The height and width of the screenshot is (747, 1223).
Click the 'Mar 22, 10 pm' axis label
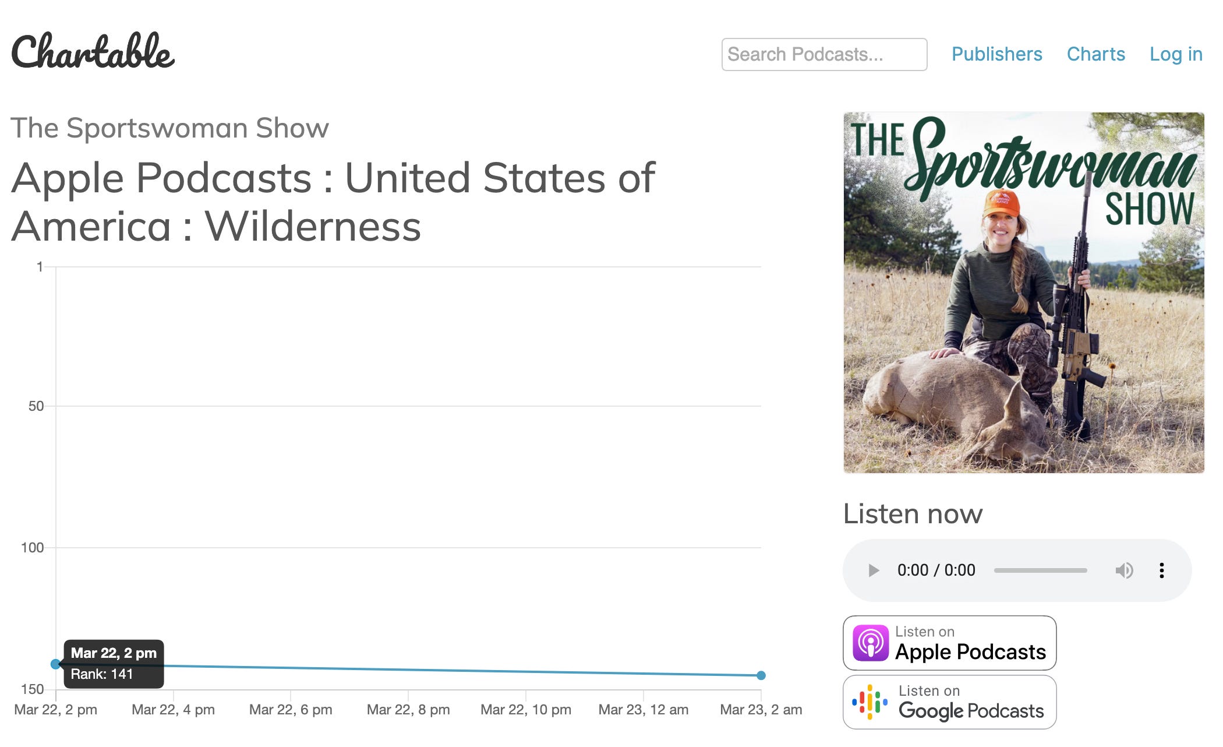(x=526, y=709)
